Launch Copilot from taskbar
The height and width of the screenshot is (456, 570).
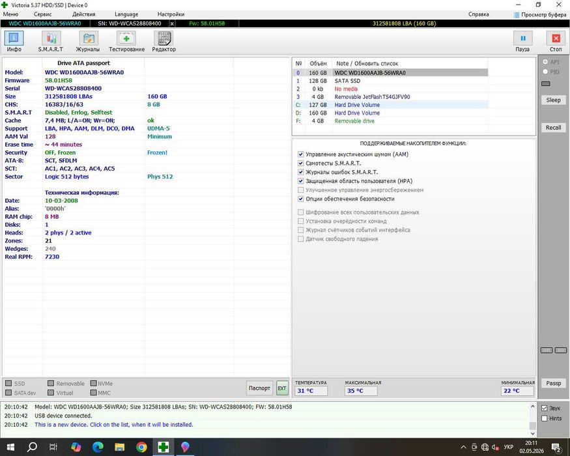click(x=76, y=446)
